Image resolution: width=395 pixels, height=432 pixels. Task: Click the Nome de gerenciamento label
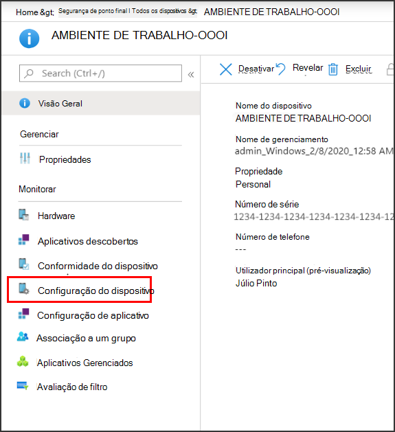pyautogui.click(x=282, y=139)
